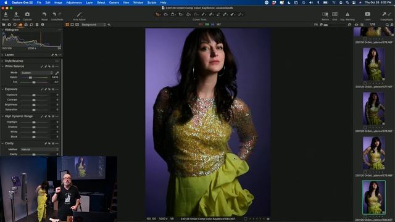Screen dimensions: 395x222
Task: Switch viewer to multi-view grid icon
Action: (x=67, y=25)
